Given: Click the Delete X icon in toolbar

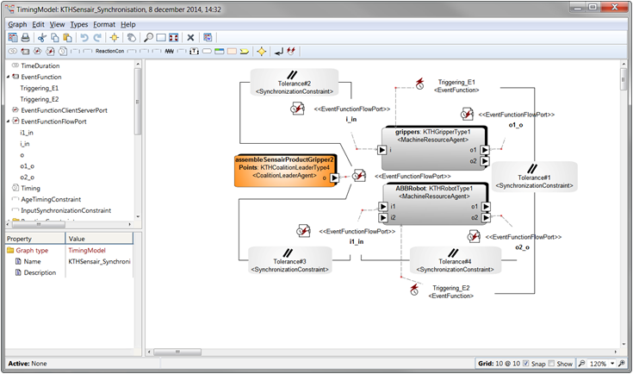Looking at the screenshot, I should coord(190,38).
